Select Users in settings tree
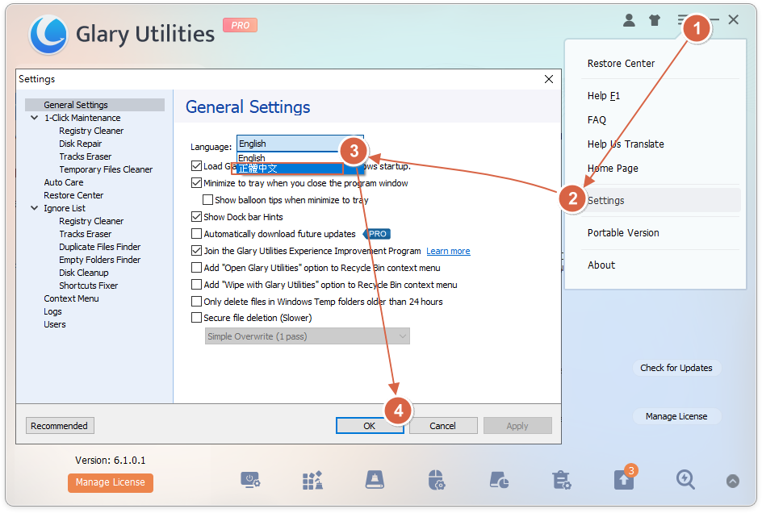762x513 pixels. 54,324
